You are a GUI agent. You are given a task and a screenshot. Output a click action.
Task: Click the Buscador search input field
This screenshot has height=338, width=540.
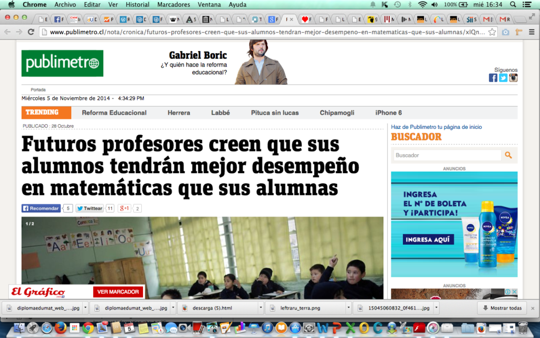[447, 155]
